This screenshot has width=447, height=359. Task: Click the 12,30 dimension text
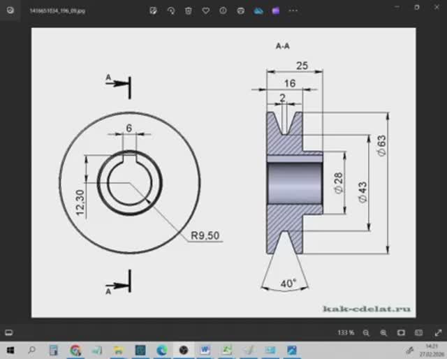coord(80,203)
